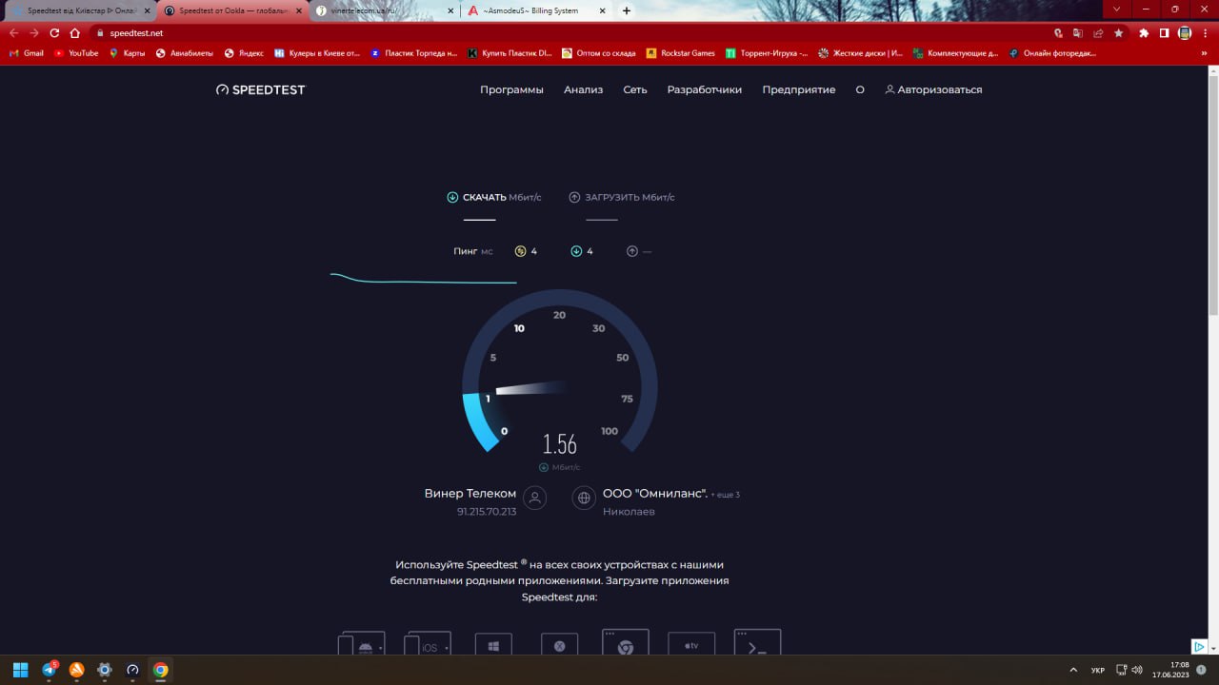Open the Сеть menu
The image size is (1219, 685).
click(x=635, y=89)
